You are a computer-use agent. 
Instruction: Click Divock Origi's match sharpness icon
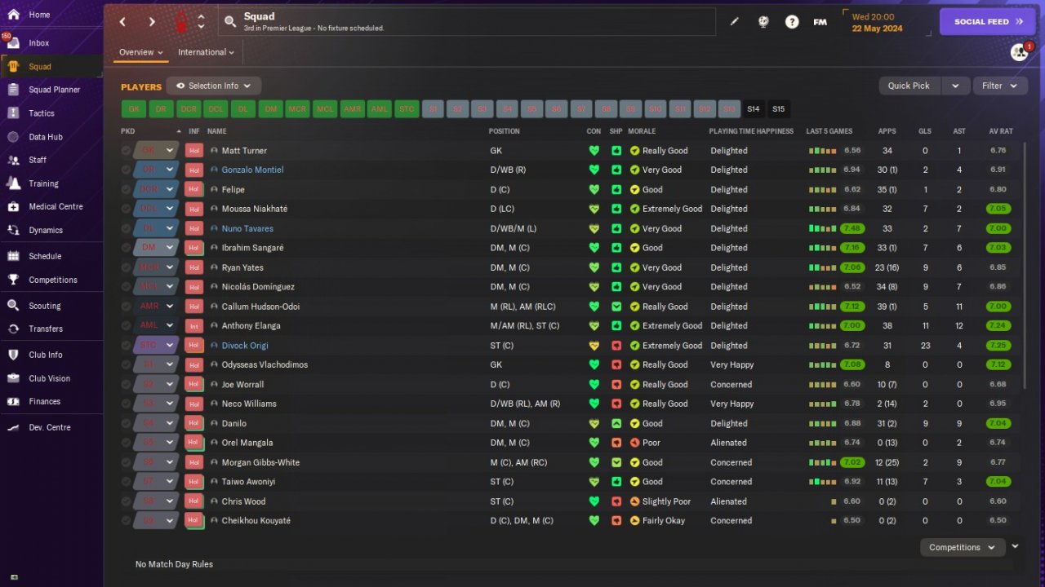coord(616,346)
